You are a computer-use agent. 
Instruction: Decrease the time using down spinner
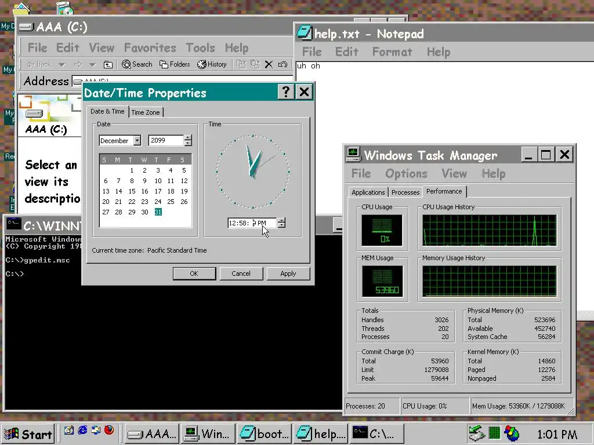point(281,225)
